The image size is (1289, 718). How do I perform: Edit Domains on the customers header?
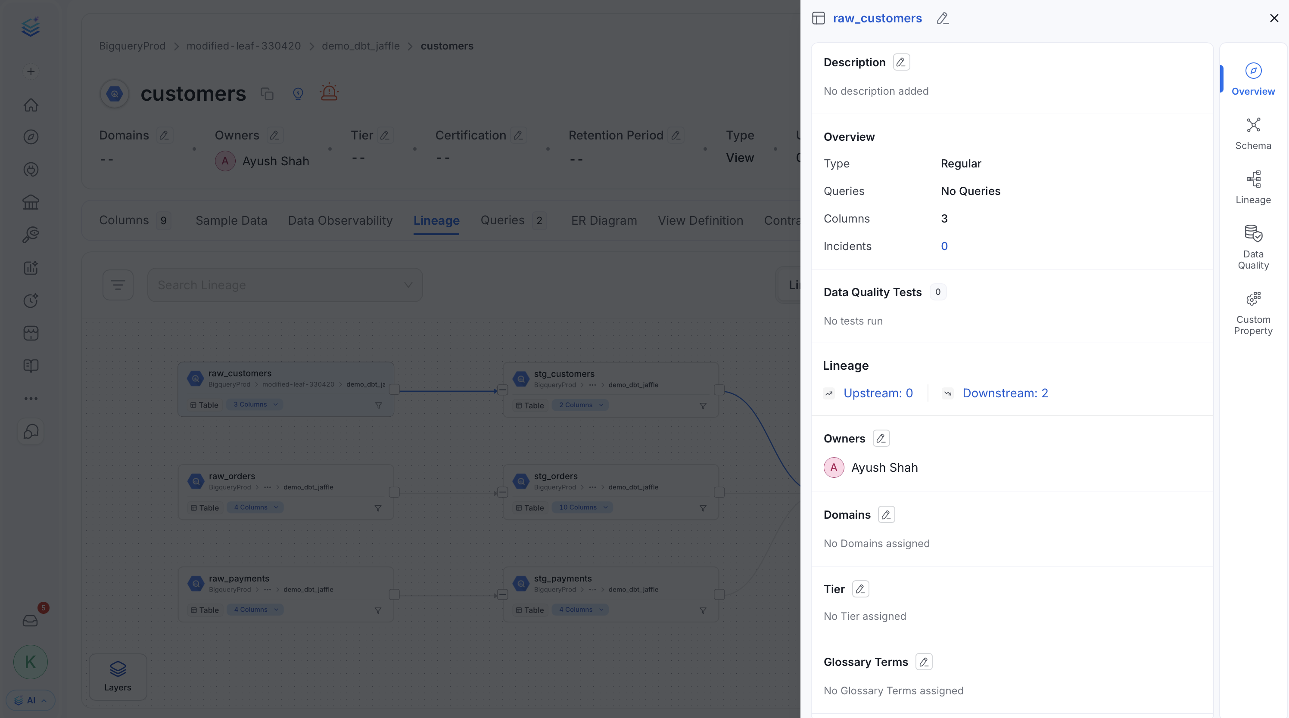[164, 135]
